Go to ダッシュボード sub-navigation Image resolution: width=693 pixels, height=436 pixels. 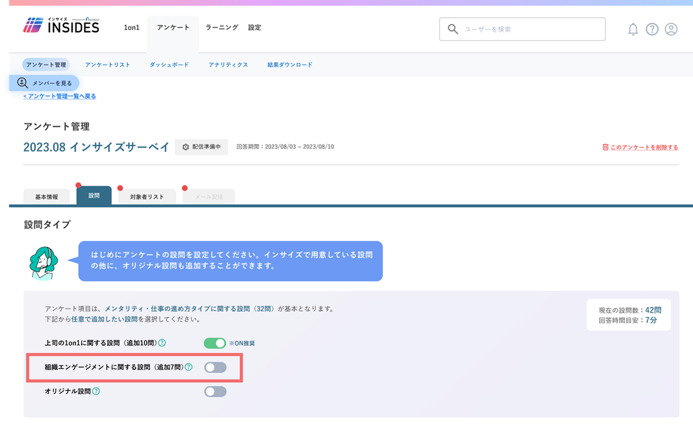pyautogui.click(x=169, y=64)
